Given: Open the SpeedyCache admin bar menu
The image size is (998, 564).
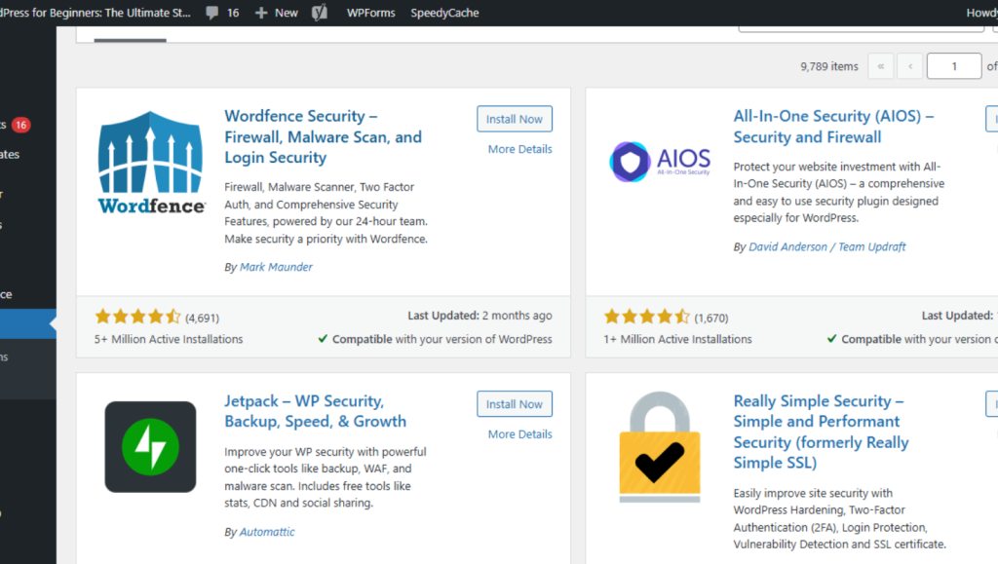Looking at the screenshot, I should (445, 13).
